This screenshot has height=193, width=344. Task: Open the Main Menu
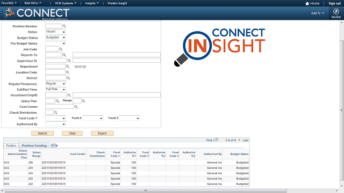coord(33,3)
